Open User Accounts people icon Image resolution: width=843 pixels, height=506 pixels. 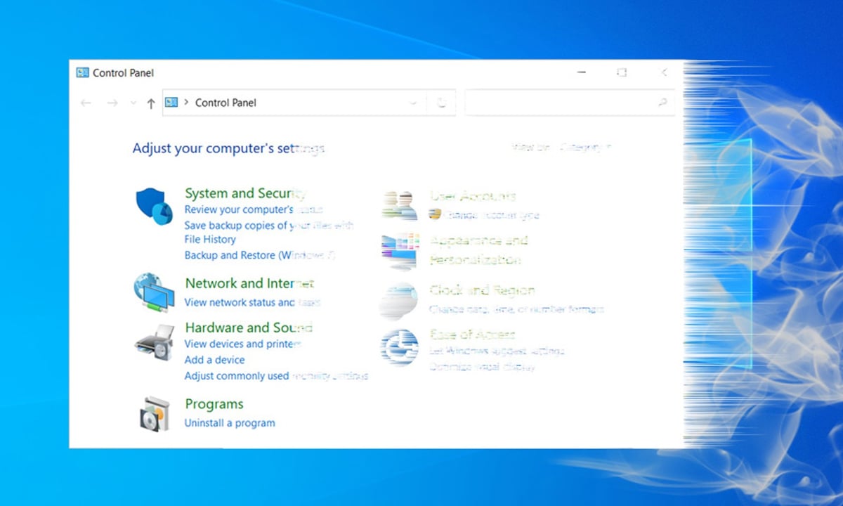click(399, 205)
